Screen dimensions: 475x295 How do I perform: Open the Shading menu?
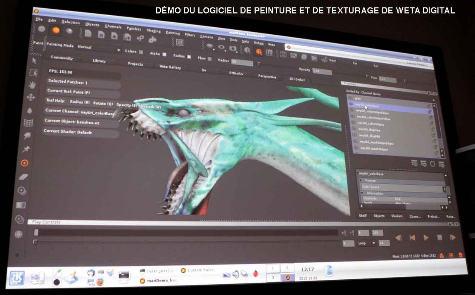154,31
